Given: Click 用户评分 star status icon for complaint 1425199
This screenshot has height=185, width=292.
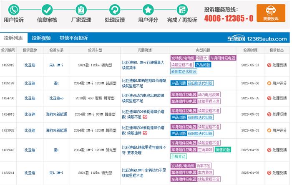Looking at the screenshot, I should coord(269,83).
